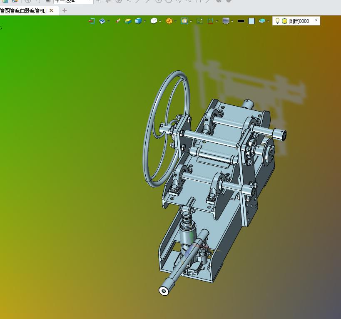Close the 弯管机 document tab
The width and height of the screenshot is (341, 319).
coord(51,10)
